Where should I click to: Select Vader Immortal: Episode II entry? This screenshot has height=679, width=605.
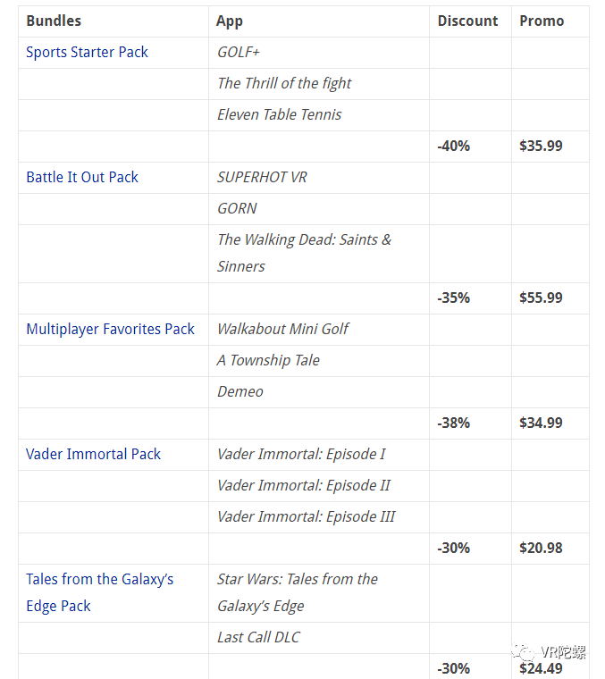point(303,485)
